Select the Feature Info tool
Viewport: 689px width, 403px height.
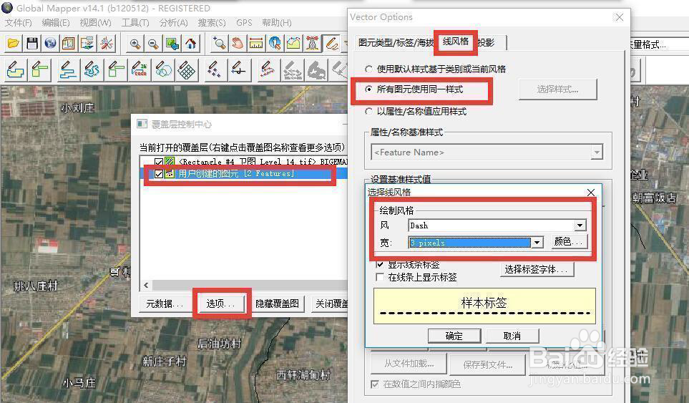[x=275, y=44]
